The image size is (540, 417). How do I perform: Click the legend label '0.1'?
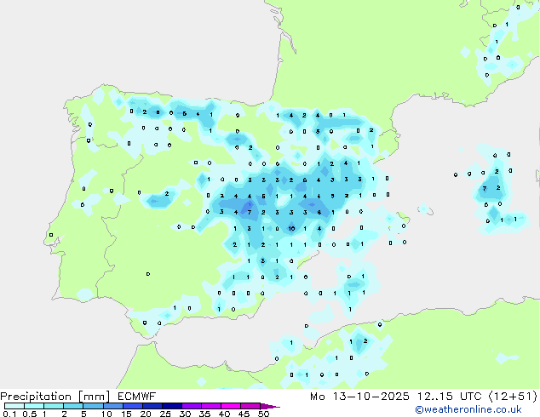(9, 414)
